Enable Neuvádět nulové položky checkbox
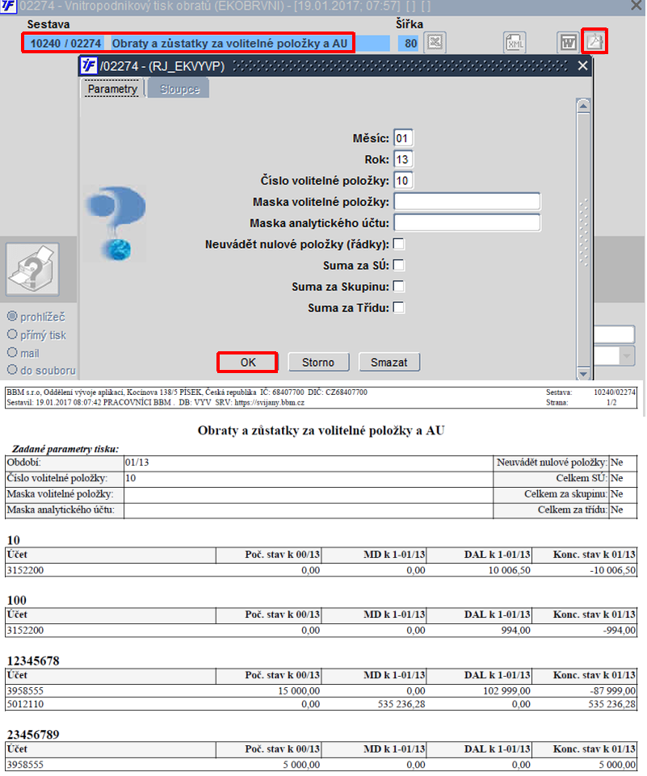Image resolution: width=647 pixels, height=776 pixels. pyautogui.click(x=398, y=244)
